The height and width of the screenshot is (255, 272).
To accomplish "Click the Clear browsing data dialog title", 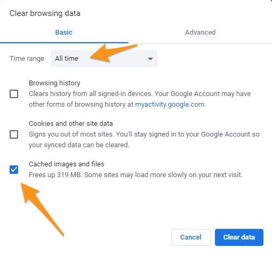I will coord(45,13).
